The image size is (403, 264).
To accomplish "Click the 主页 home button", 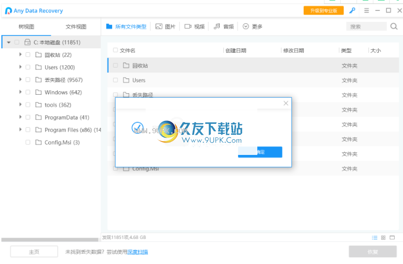I will coord(34,252).
